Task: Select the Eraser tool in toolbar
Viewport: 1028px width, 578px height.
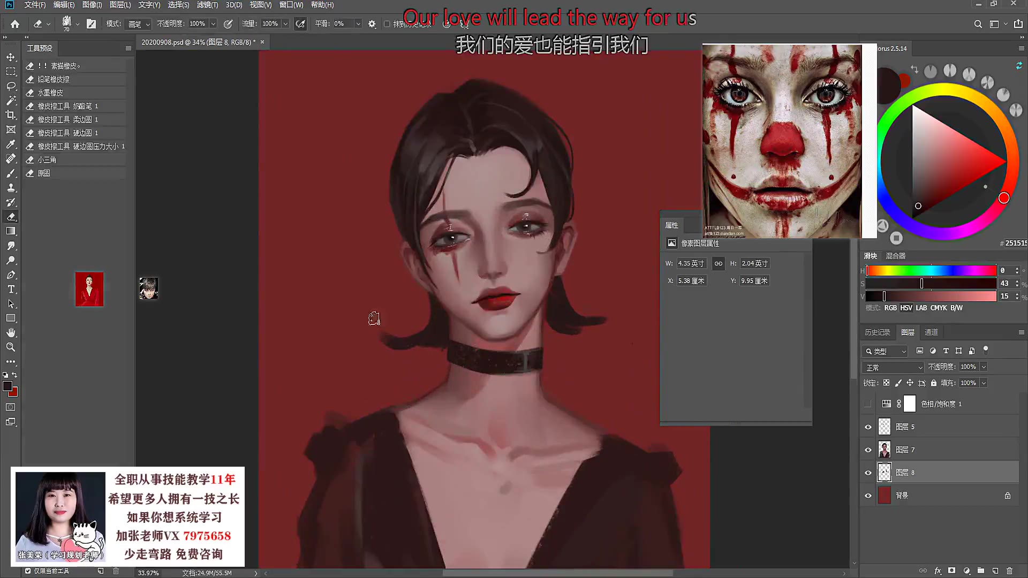Action: pos(11,217)
